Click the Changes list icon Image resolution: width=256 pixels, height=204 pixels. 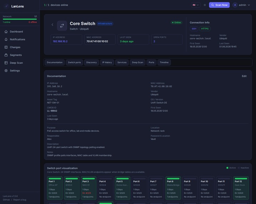pos(6,47)
